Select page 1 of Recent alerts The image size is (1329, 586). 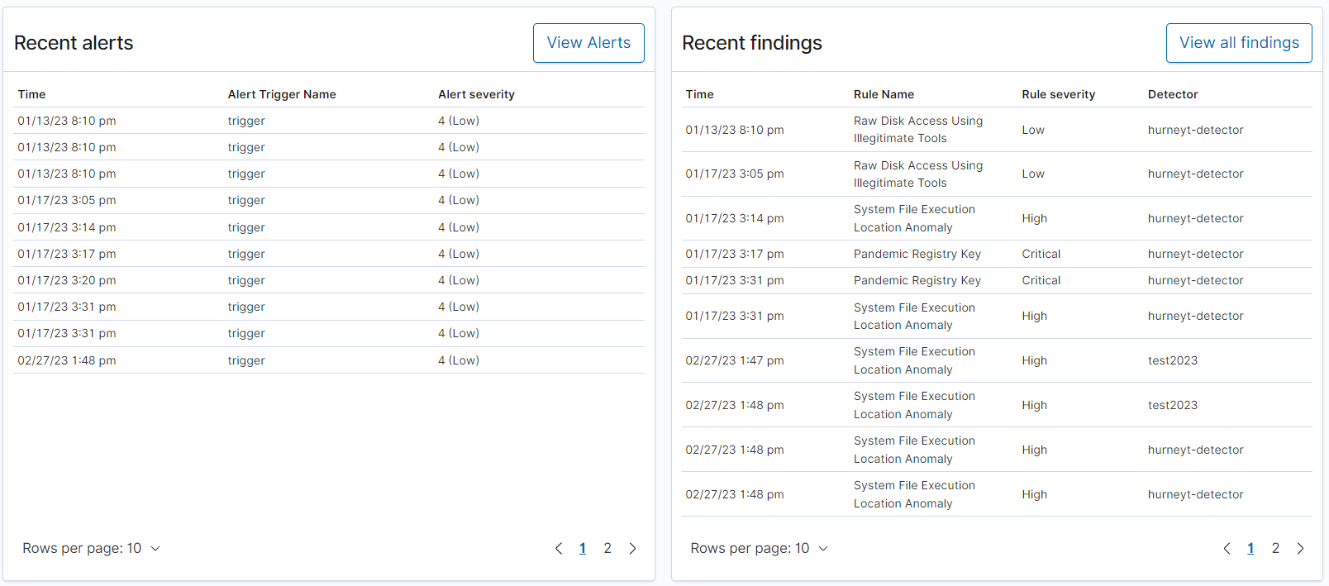(583, 549)
